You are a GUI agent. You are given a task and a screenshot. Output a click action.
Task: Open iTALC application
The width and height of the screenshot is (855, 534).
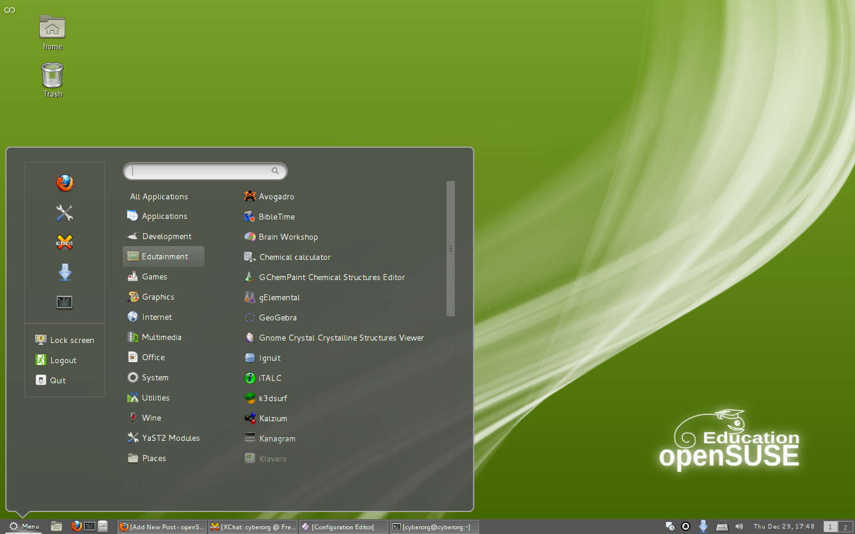pyautogui.click(x=263, y=378)
